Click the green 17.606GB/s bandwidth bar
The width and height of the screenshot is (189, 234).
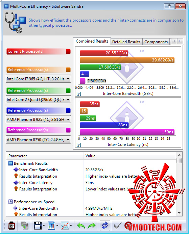point(100,67)
